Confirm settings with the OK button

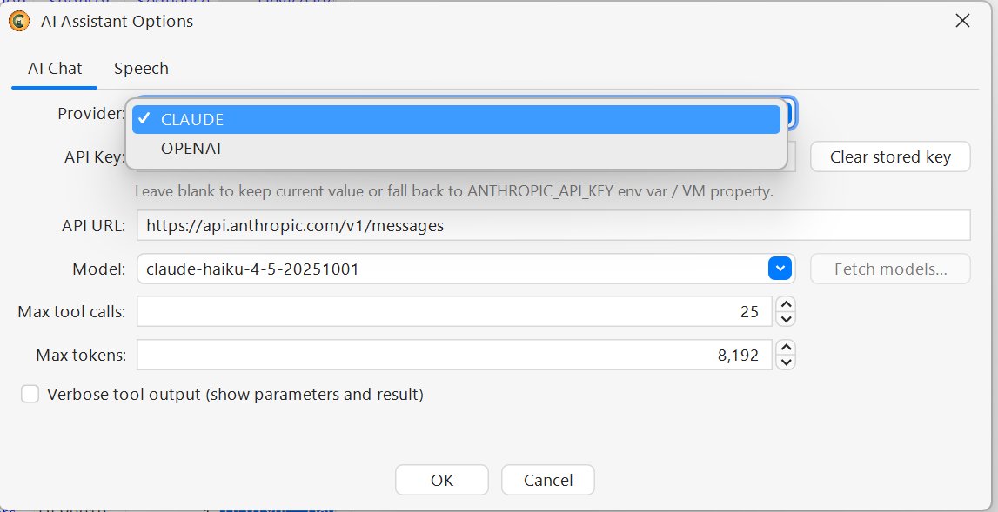click(x=442, y=480)
